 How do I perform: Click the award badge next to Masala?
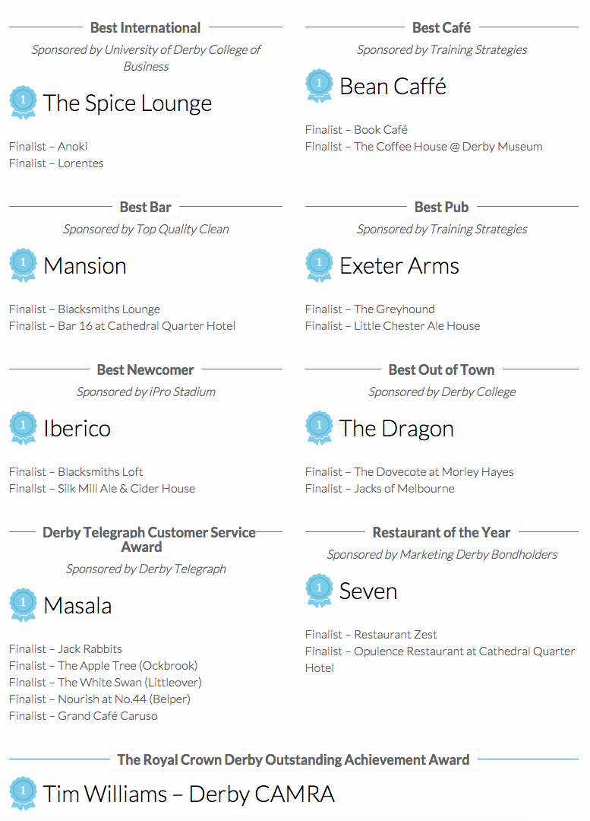coord(23,604)
